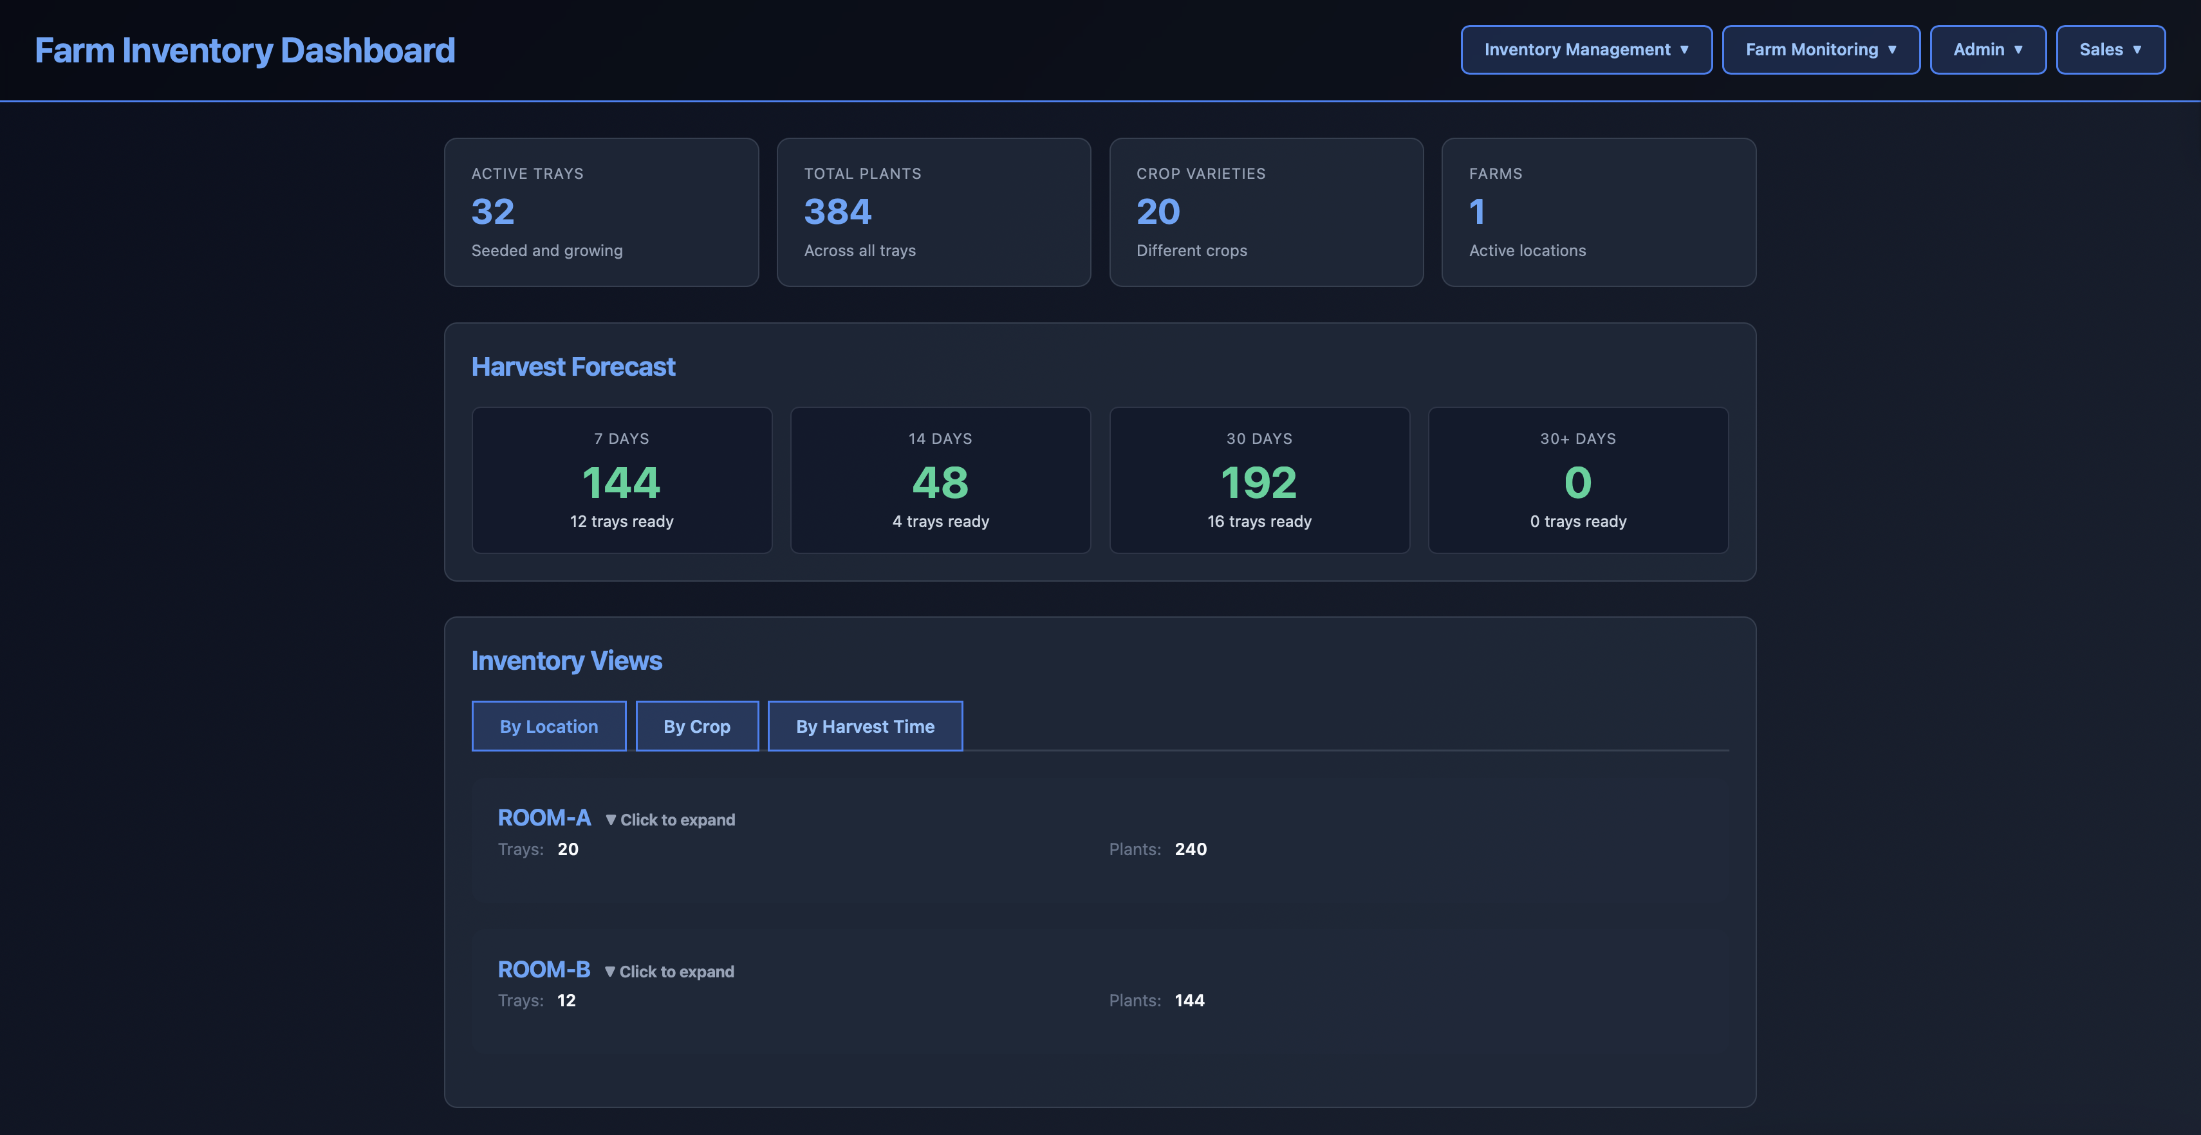This screenshot has height=1135, width=2201.
Task: Expand the ROOM-A inventory section
Action: 544,818
